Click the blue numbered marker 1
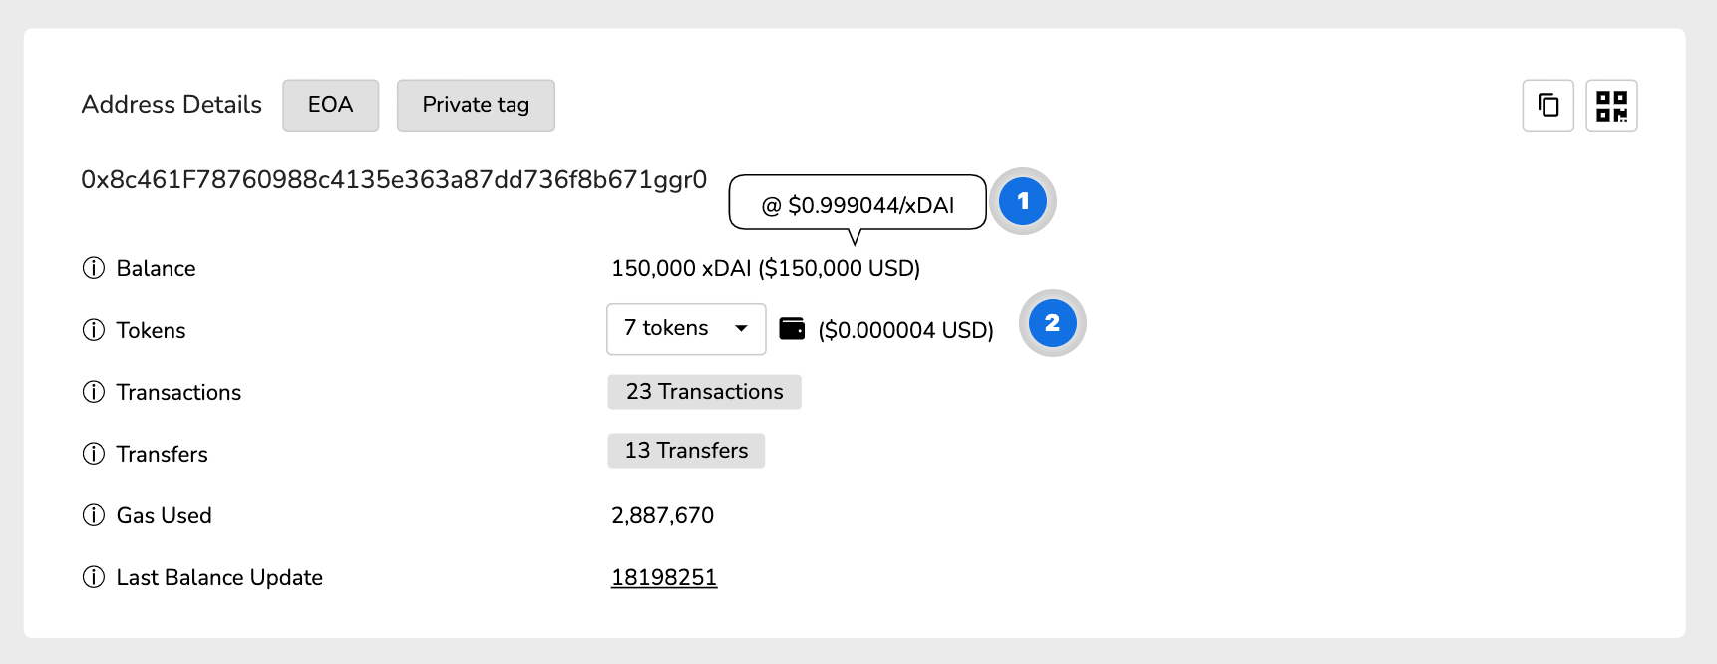This screenshot has width=1717, height=664. pyautogui.click(x=1022, y=201)
